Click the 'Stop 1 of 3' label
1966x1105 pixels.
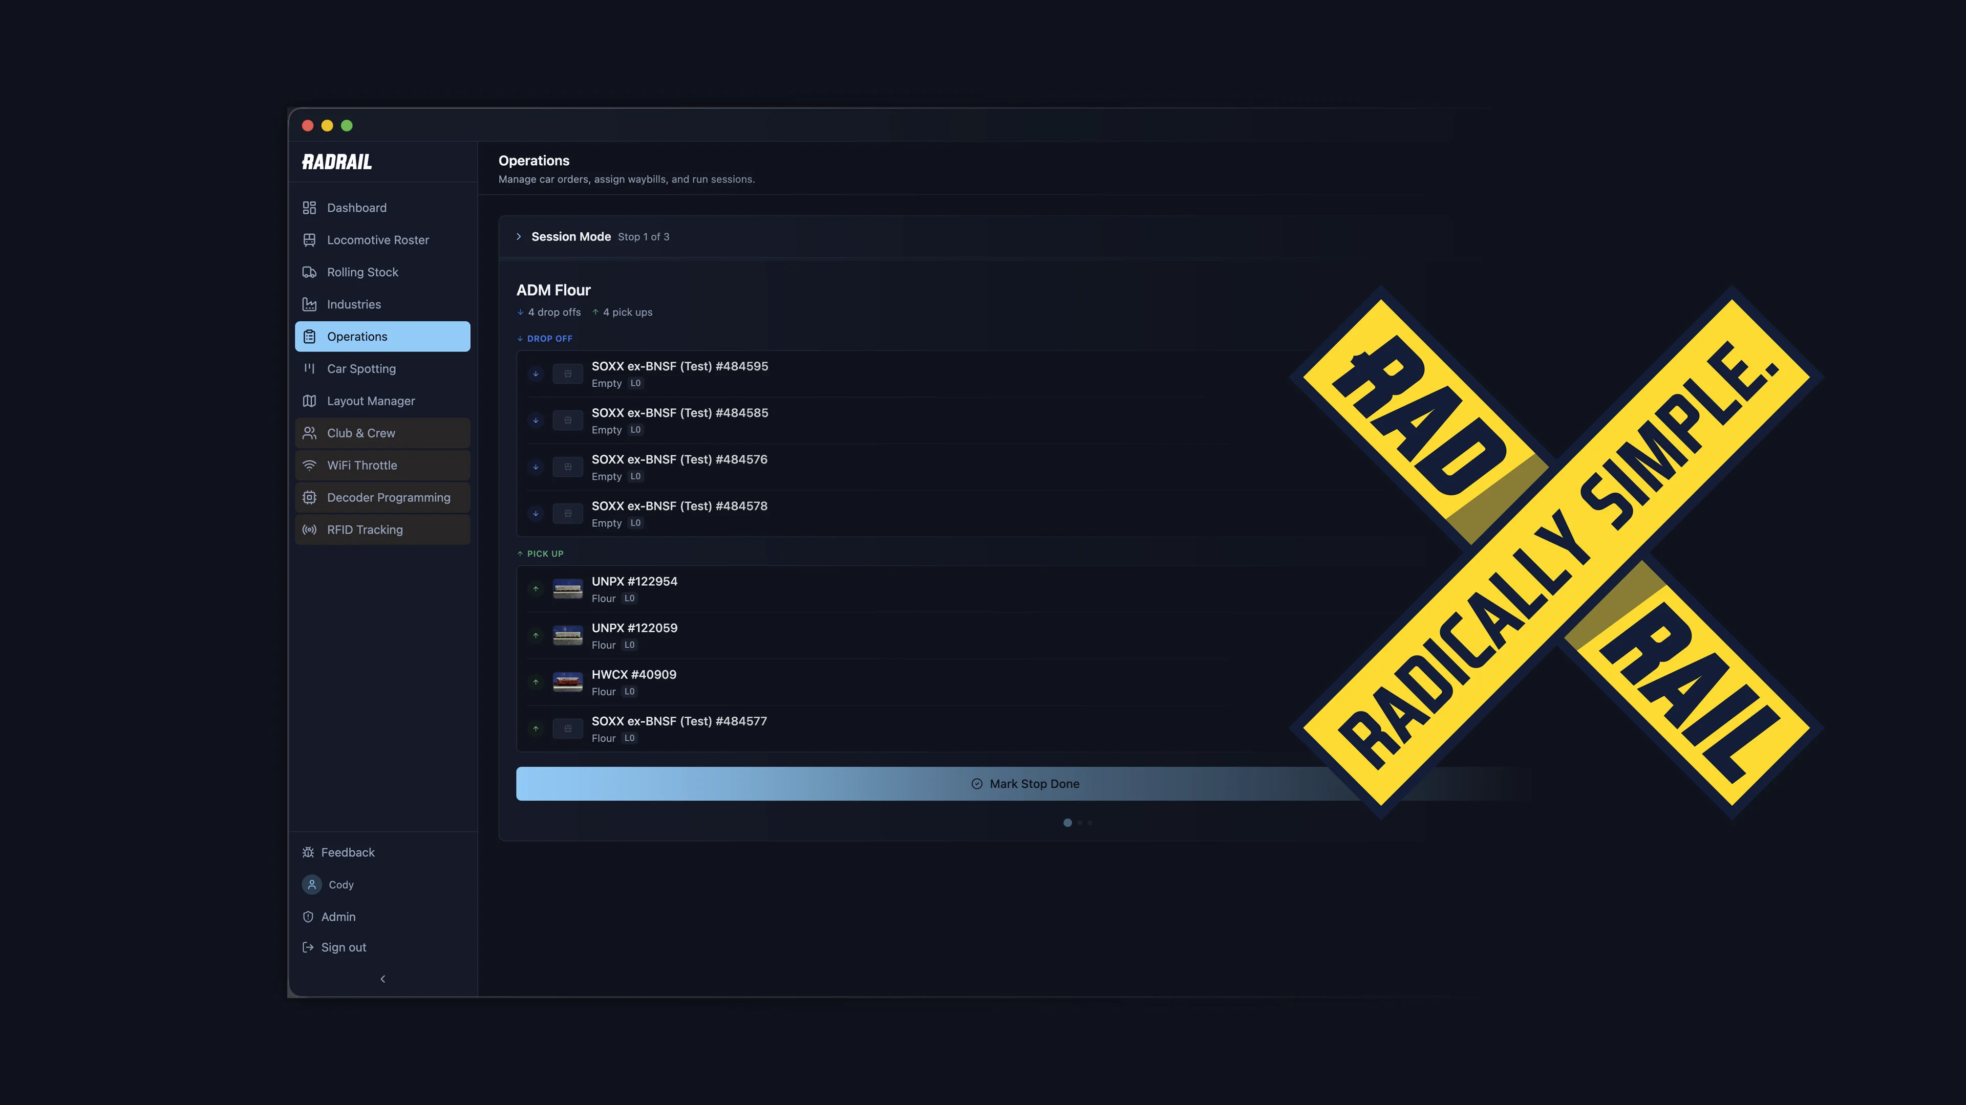point(644,237)
